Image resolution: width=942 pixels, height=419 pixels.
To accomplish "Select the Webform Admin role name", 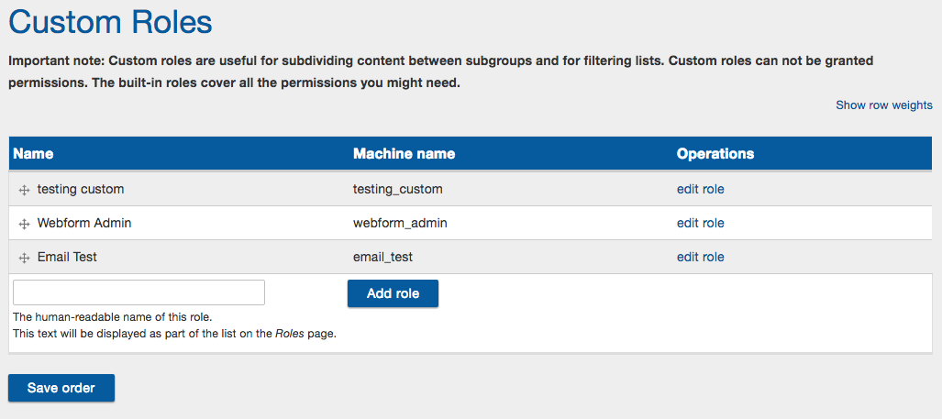I will click(x=84, y=224).
